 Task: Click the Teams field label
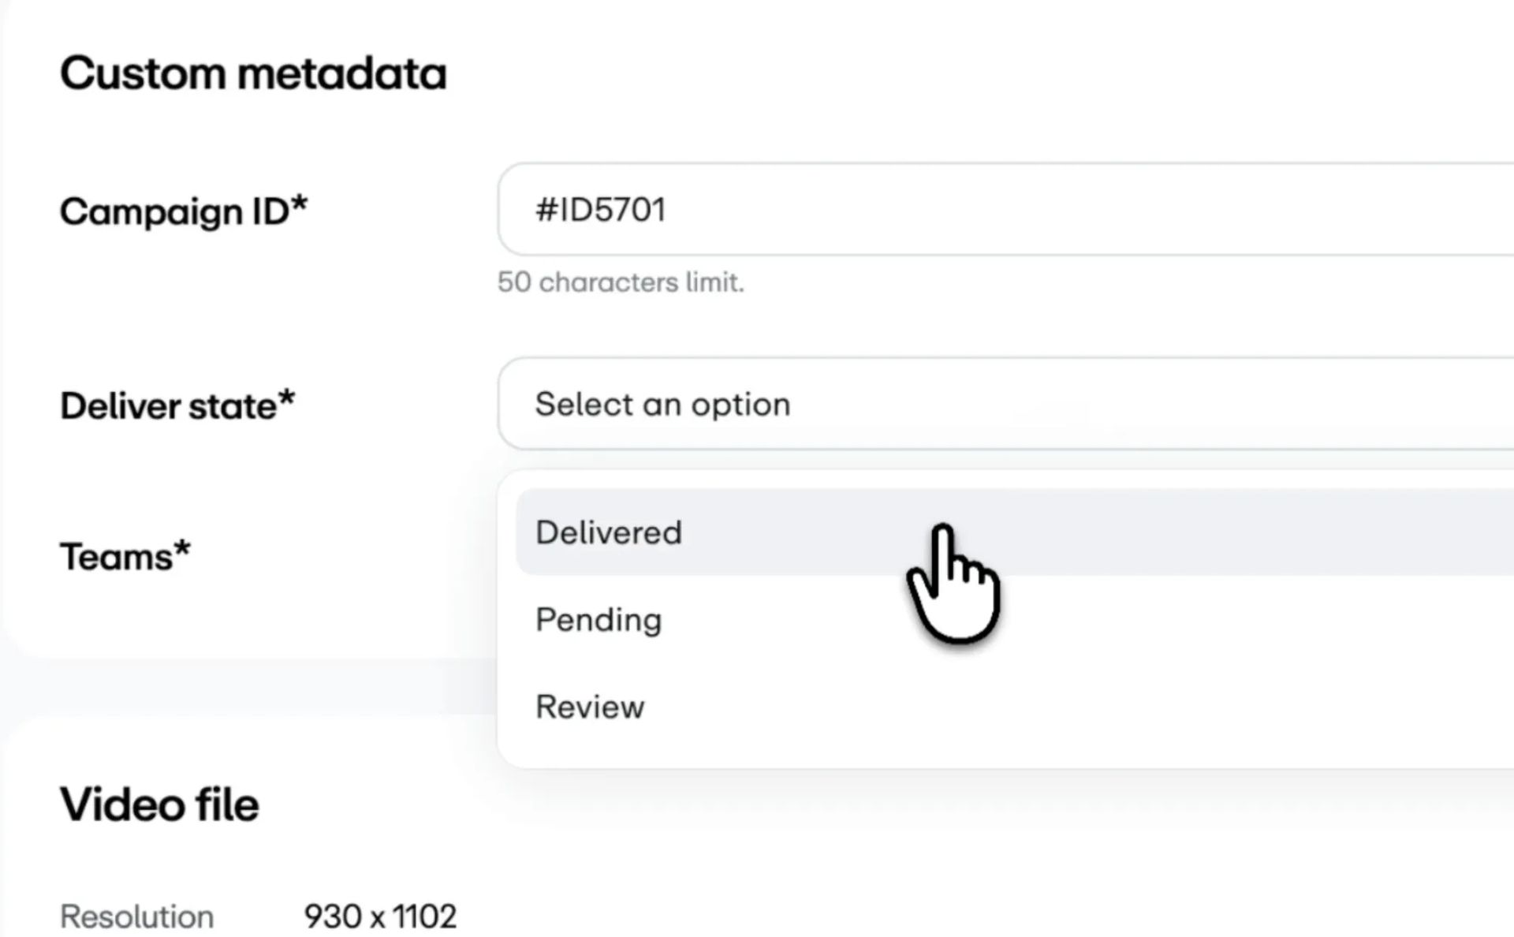(125, 557)
